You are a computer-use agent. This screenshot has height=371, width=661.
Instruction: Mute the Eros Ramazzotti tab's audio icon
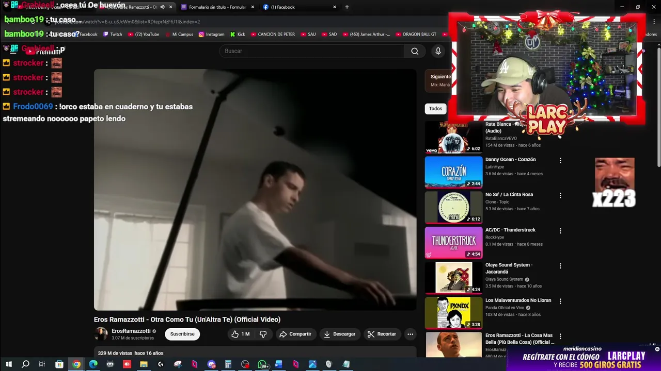tap(162, 7)
